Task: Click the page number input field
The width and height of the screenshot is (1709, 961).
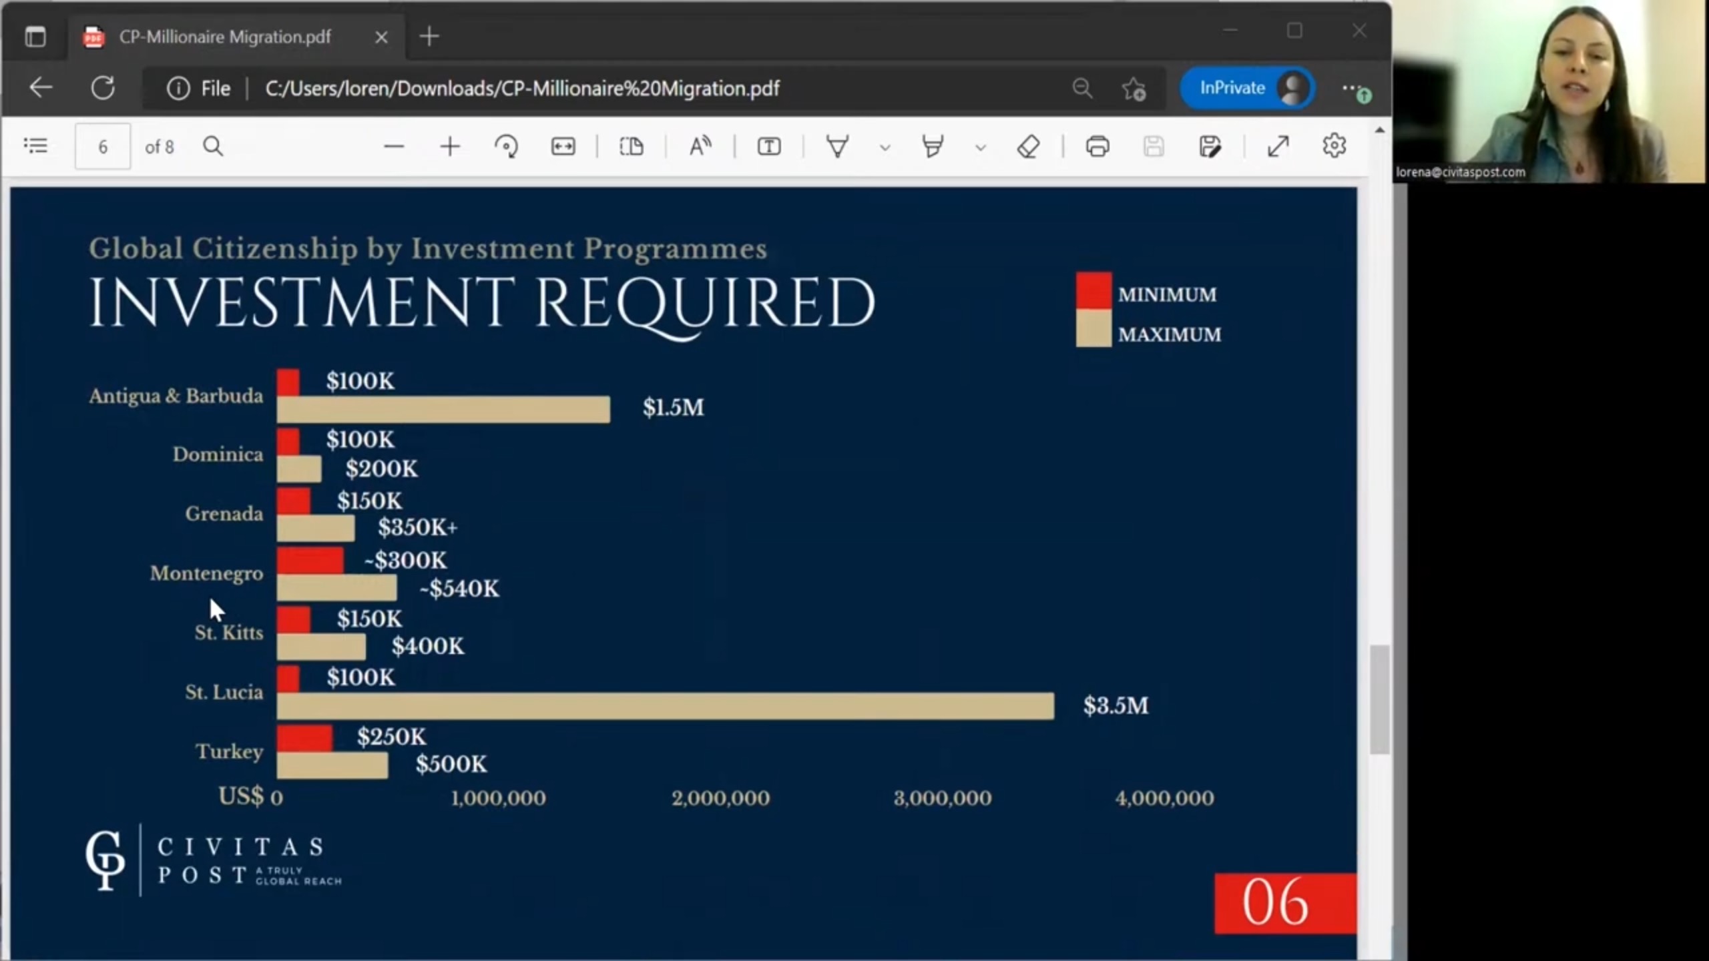Action: (103, 146)
